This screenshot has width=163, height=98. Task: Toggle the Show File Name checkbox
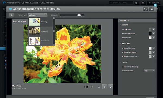pos(123,48)
